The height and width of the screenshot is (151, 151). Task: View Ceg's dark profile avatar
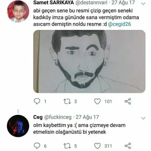(18, 126)
